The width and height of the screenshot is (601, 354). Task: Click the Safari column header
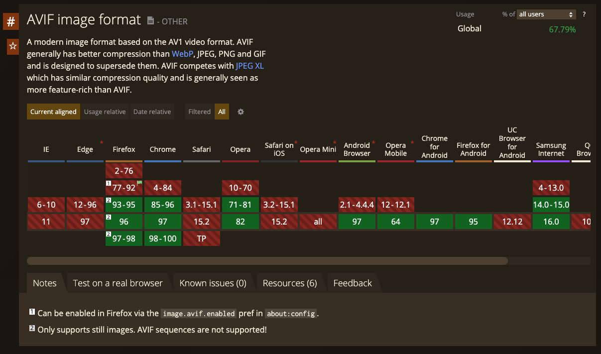click(x=202, y=149)
